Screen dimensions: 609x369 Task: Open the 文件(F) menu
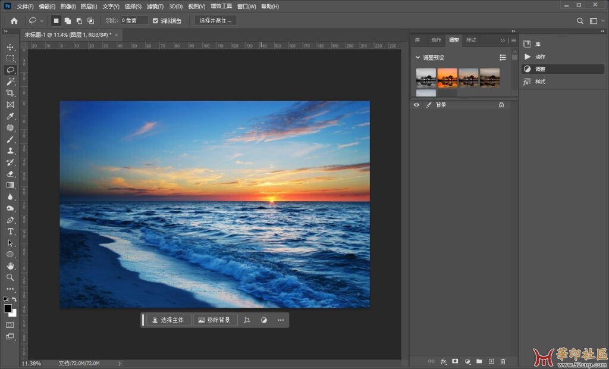pyautogui.click(x=25, y=7)
